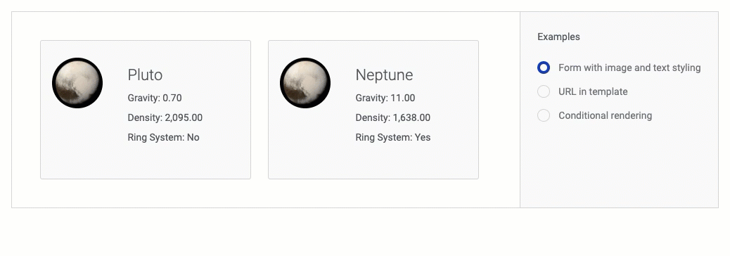The height and width of the screenshot is (256, 730).
Task: Select Form with image and text styling
Action: click(x=544, y=68)
